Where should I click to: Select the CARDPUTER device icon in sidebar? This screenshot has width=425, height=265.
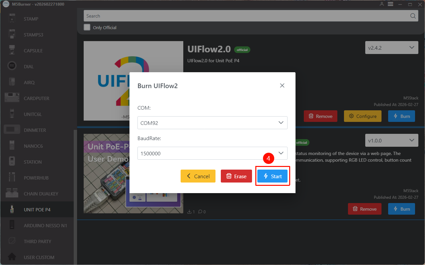pyautogui.click(x=12, y=98)
